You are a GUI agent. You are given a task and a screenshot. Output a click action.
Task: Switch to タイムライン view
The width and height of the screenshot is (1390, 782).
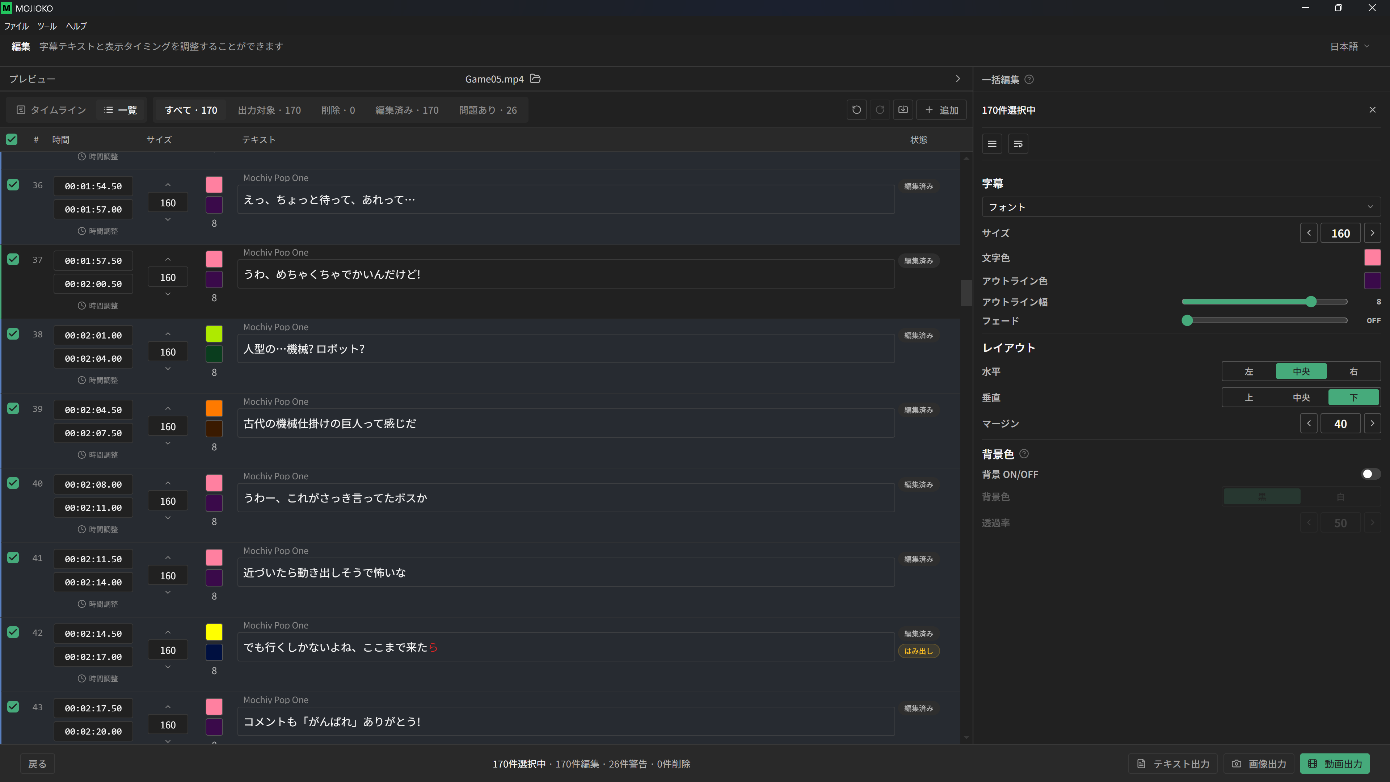click(51, 110)
